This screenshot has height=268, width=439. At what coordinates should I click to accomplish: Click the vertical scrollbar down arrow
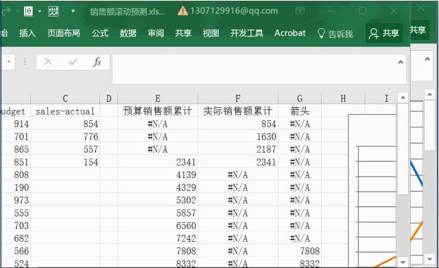403,262
